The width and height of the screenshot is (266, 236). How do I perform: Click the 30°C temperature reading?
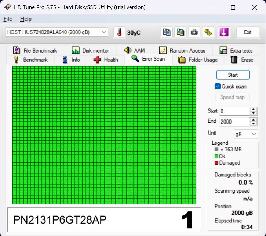point(134,32)
